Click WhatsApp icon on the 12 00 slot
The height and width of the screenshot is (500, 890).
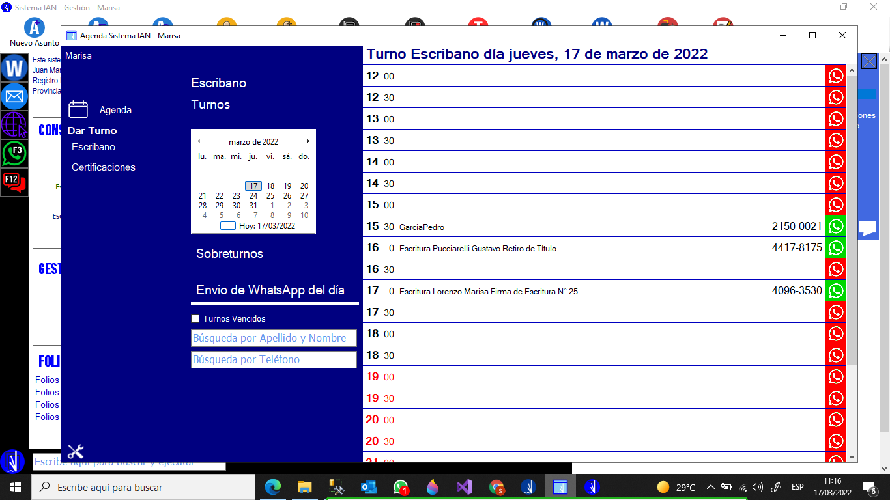(835, 76)
